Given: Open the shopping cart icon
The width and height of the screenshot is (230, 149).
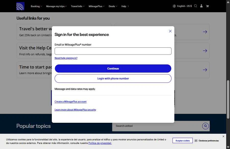Looking at the screenshot, I should [x=208, y=6].
